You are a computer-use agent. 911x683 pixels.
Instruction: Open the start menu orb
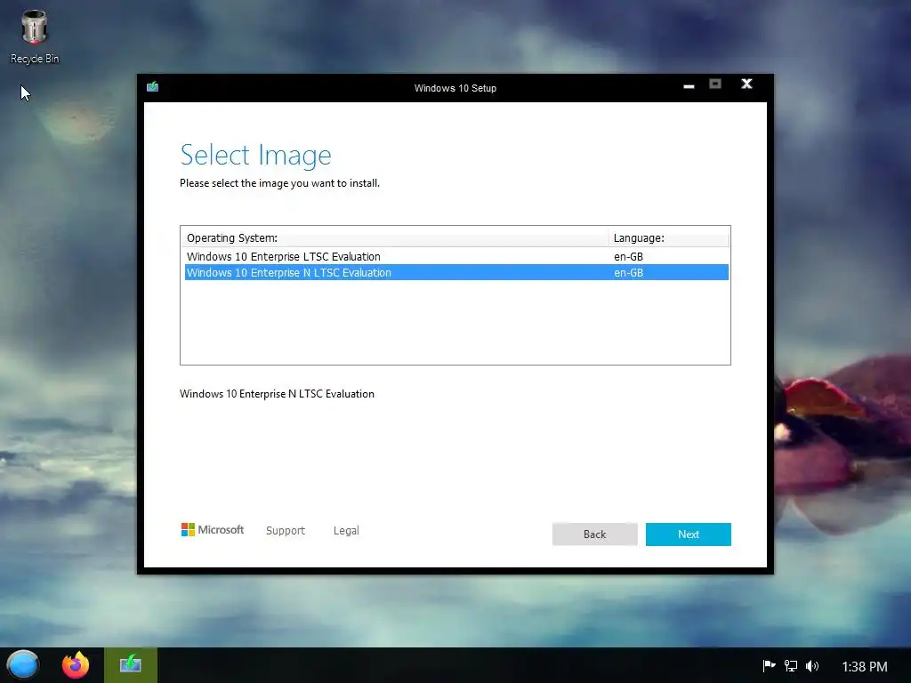pos(23,665)
